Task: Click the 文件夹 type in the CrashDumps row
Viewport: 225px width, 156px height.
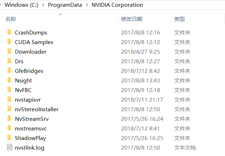Action: pyautogui.click(x=182, y=33)
